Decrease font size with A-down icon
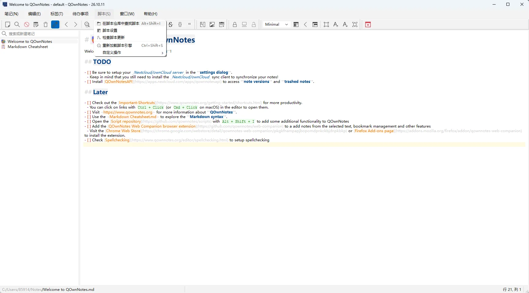 (x=345, y=24)
